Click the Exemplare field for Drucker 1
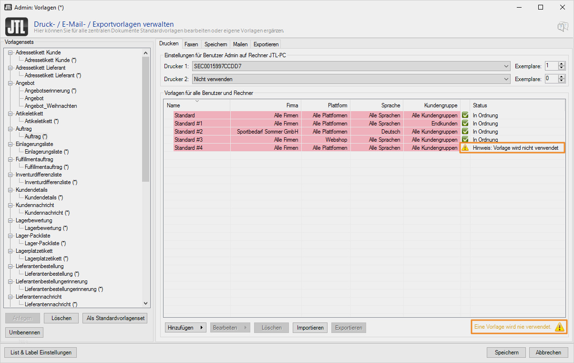574x363 pixels. 551,66
